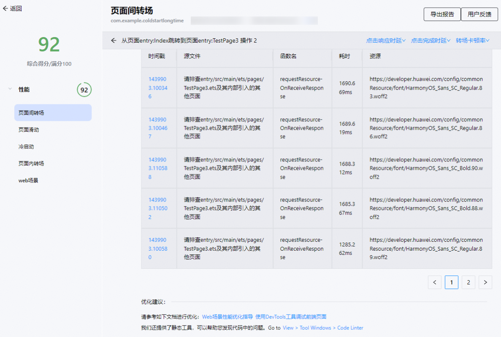Click back arrow beside page transition title
Screen dimensions: 501x337
click(114, 40)
